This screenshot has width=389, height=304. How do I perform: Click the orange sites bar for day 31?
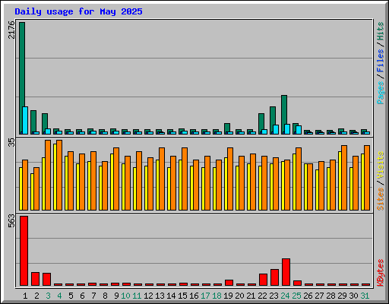(367, 178)
